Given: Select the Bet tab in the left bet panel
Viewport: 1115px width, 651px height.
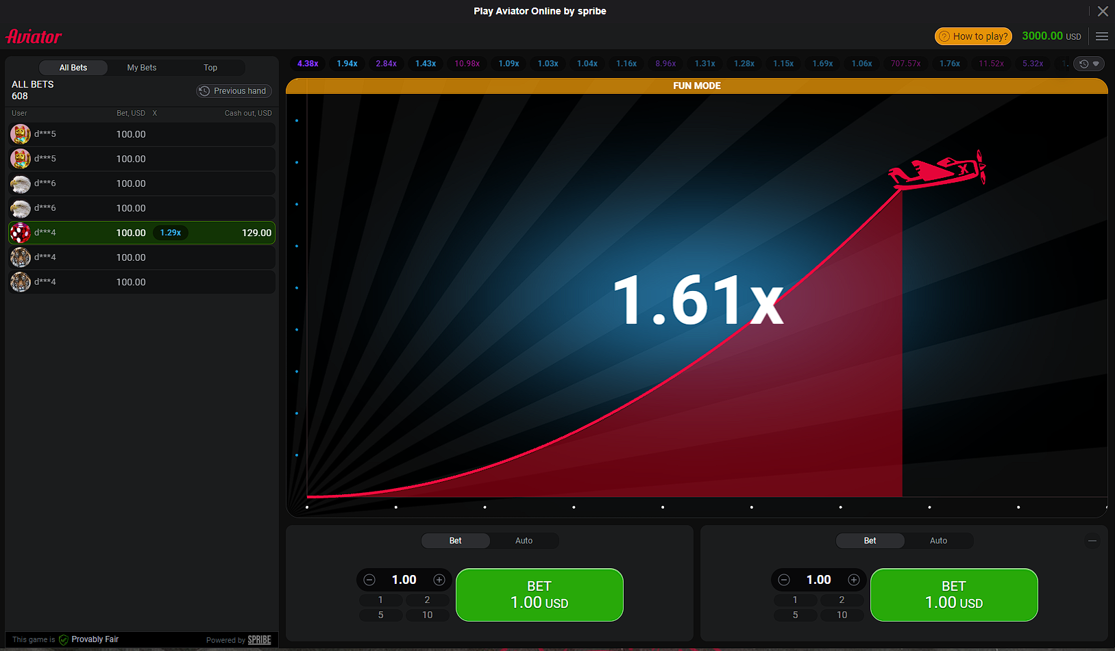Looking at the screenshot, I should pos(456,541).
